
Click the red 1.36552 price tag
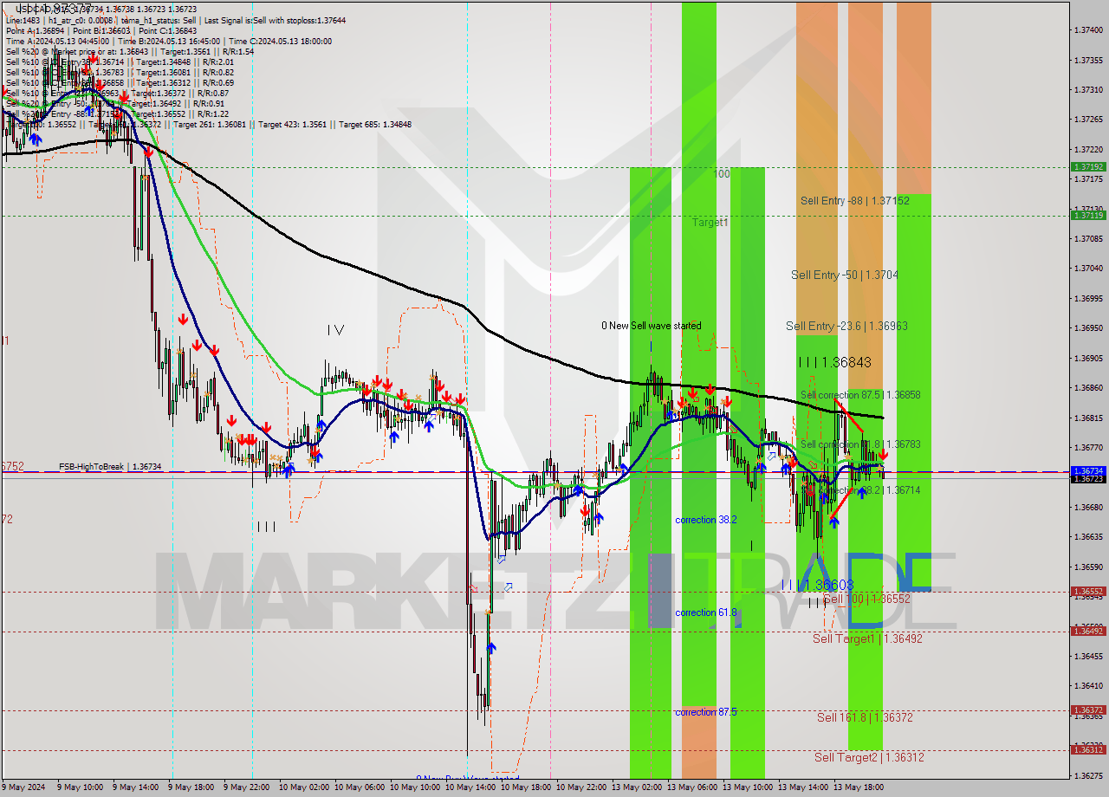pos(1088,592)
